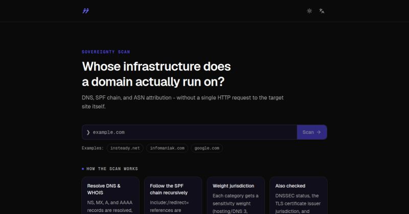Select the google.com example chip
Image resolution: width=409 pixels, height=214 pixels.
tap(207, 148)
